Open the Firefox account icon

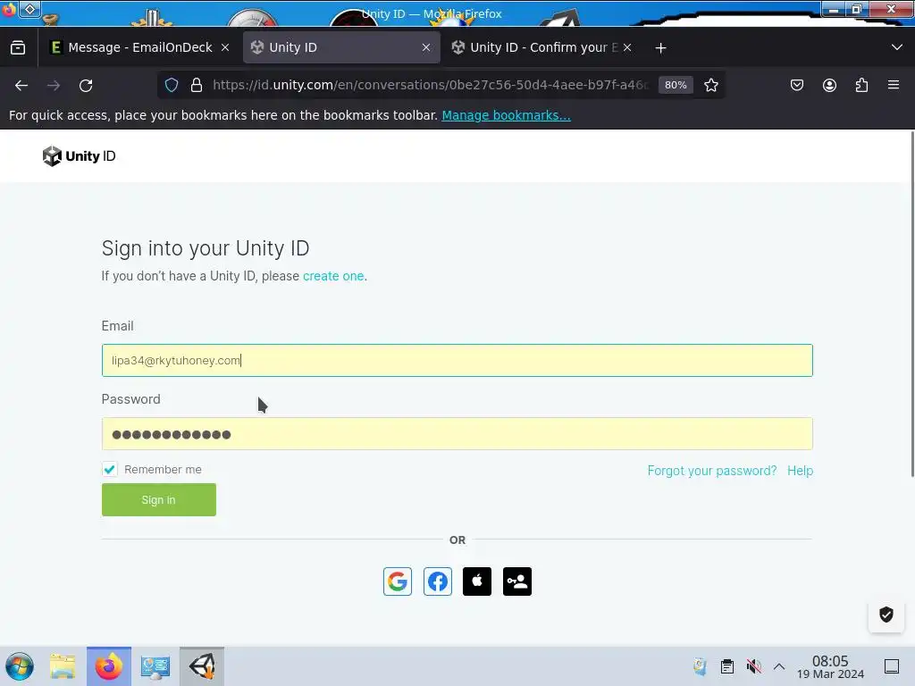[x=829, y=85]
